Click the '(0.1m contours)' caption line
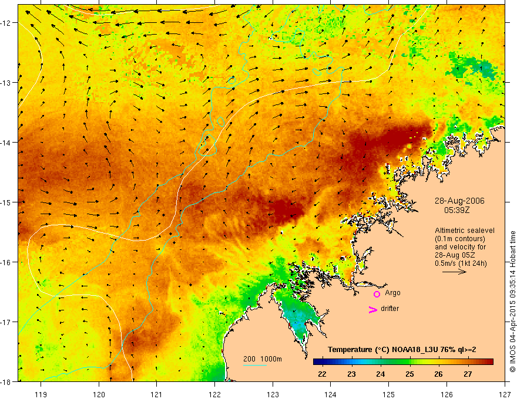Screen dimensions: 517x399 [460, 239]
